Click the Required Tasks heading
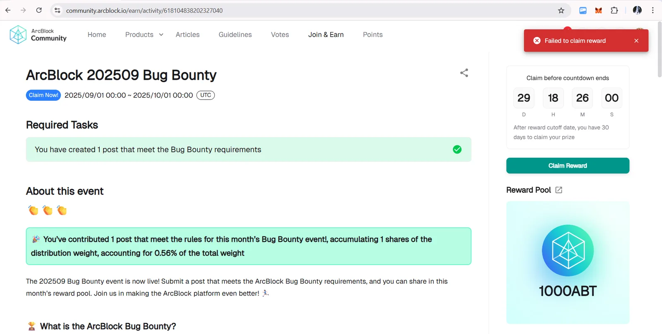This screenshot has width=662, height=334. (62, 125)
